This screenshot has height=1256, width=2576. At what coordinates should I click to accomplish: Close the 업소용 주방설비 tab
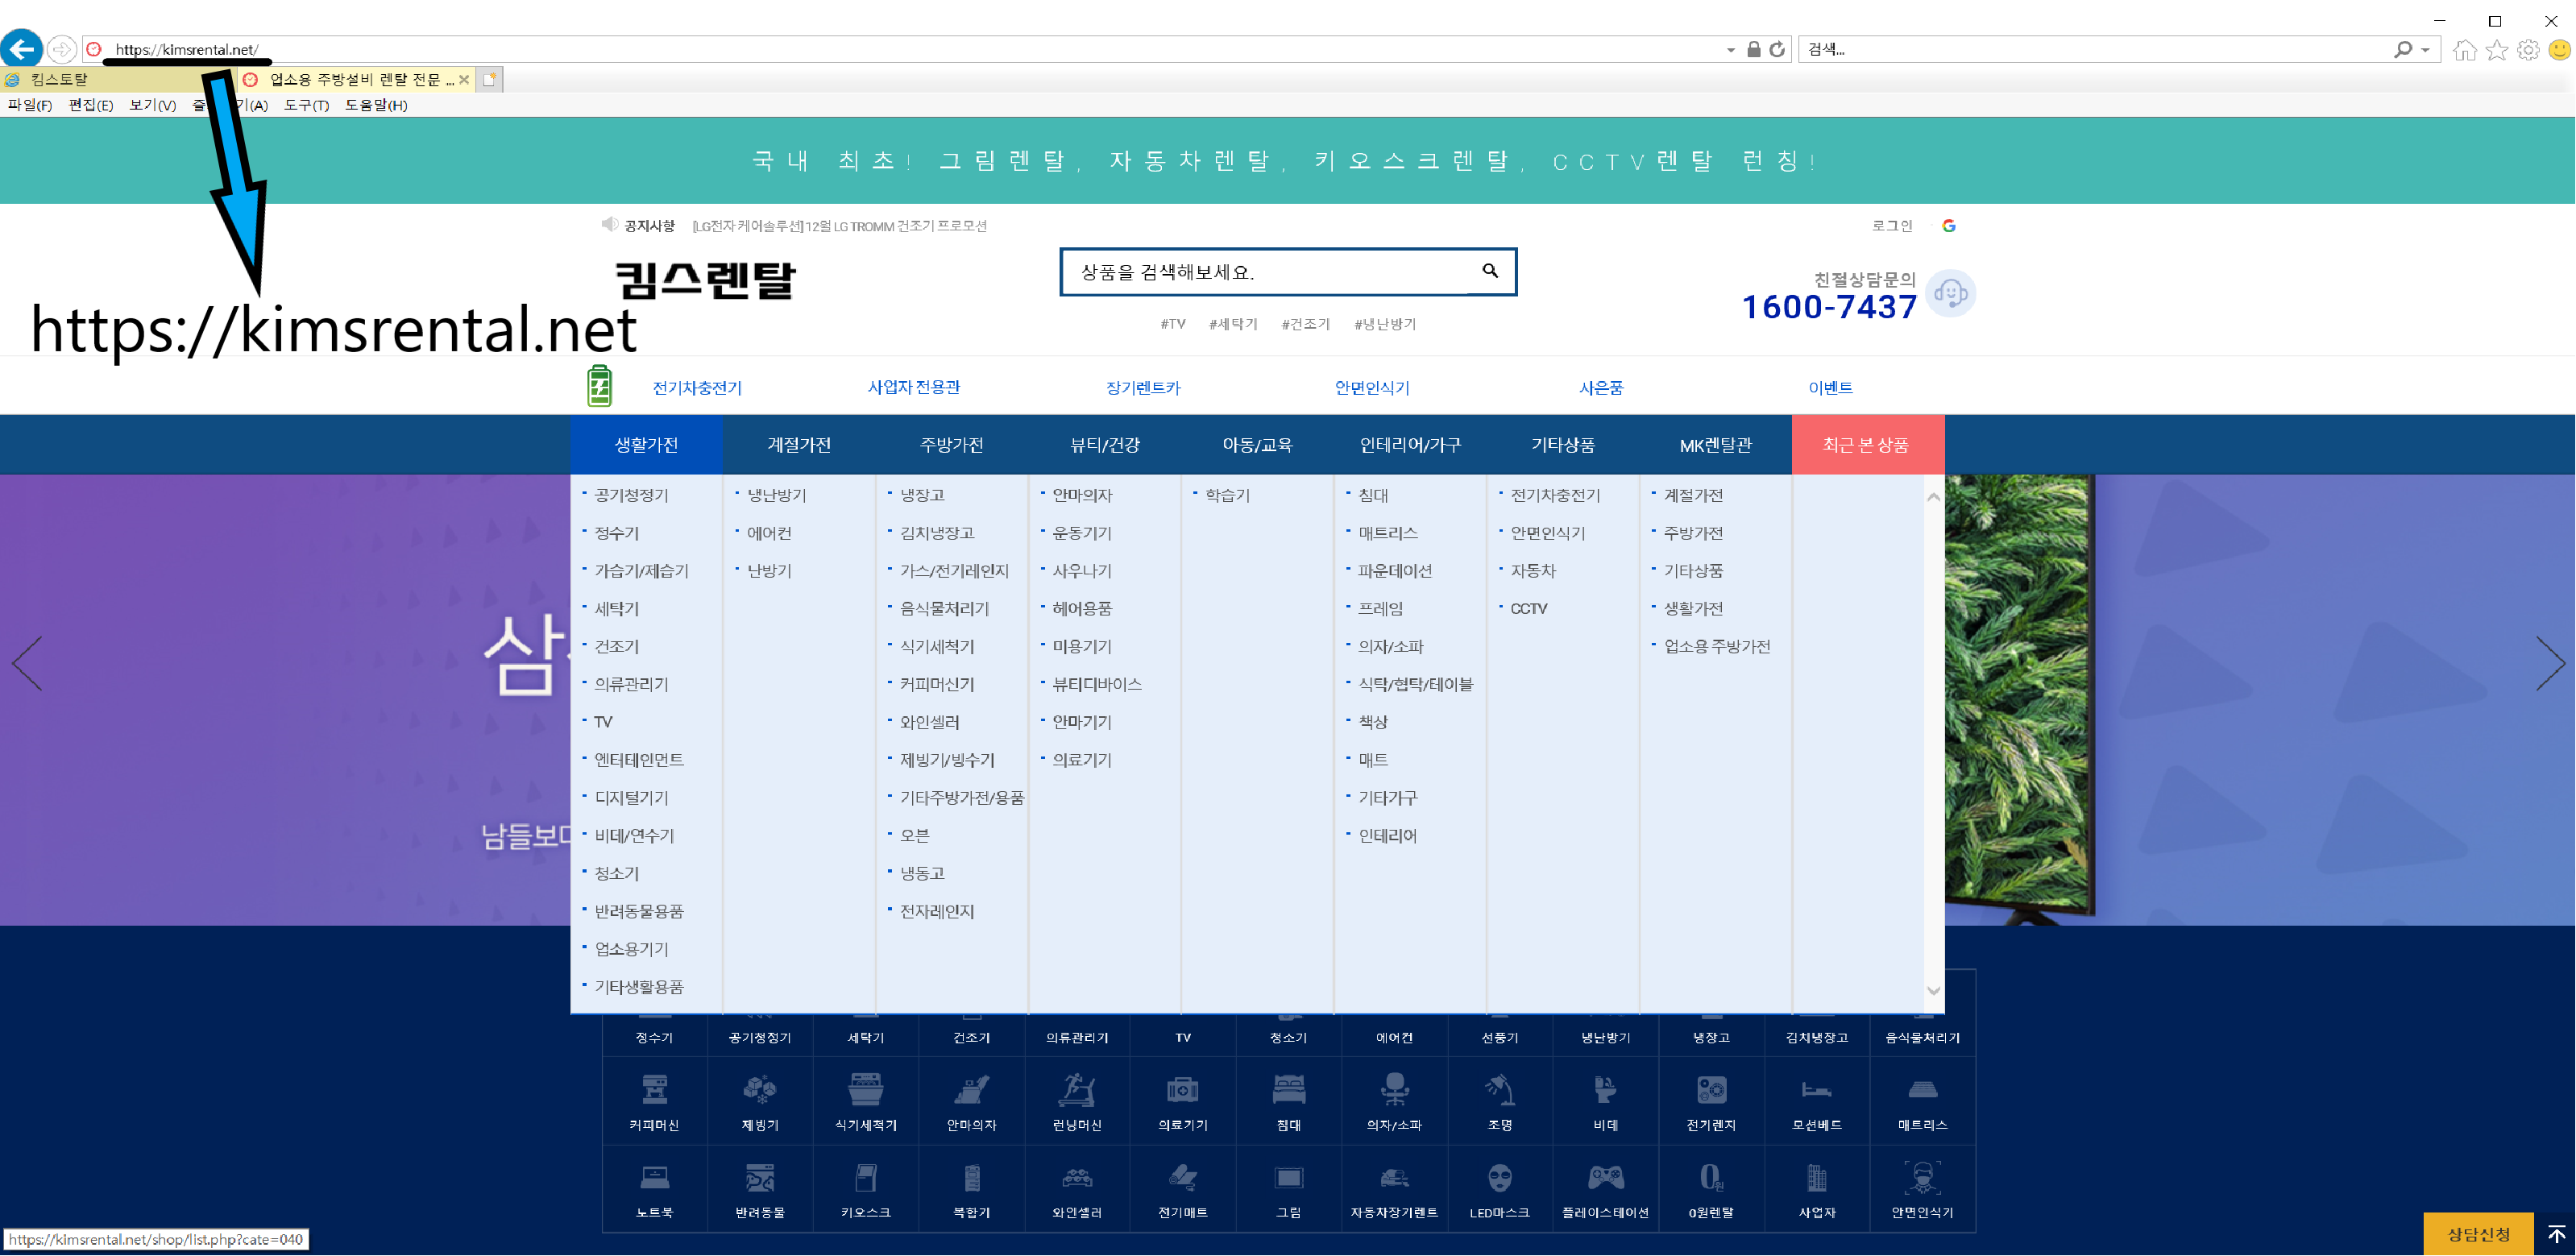[464, 79]
